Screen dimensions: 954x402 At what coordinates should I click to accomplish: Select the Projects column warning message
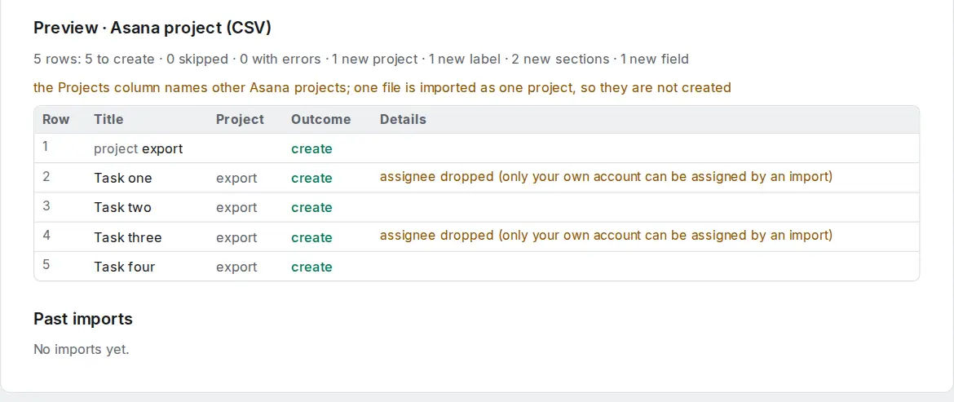382,87
